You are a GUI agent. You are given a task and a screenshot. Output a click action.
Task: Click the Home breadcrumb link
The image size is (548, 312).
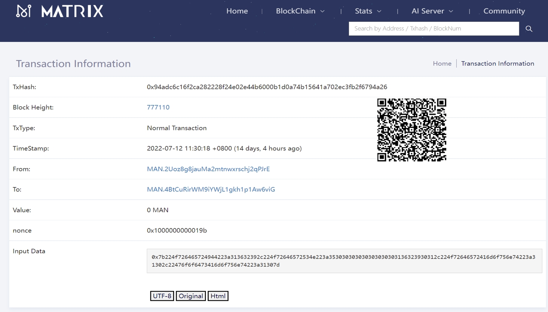[442, 63]
